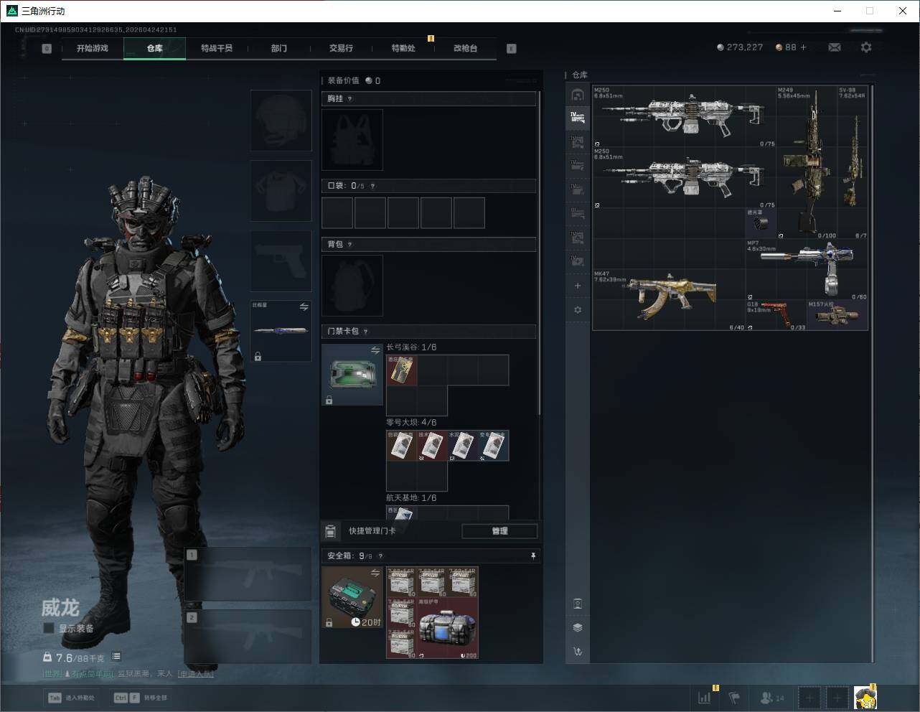Switch to 改枪台 tab

click(x=465, y=48)
